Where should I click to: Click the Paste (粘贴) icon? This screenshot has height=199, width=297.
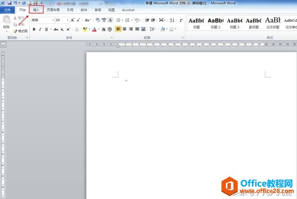(x=6, y=22)
